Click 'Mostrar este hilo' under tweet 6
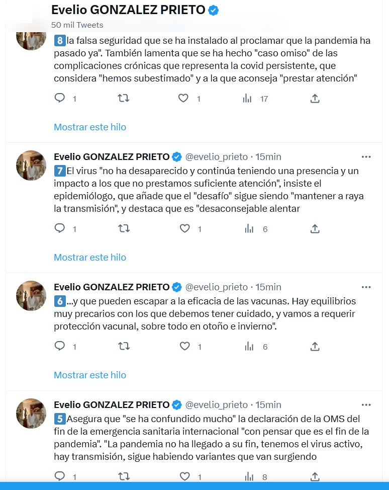Screen dimensions: 389x490 (90, 375)
